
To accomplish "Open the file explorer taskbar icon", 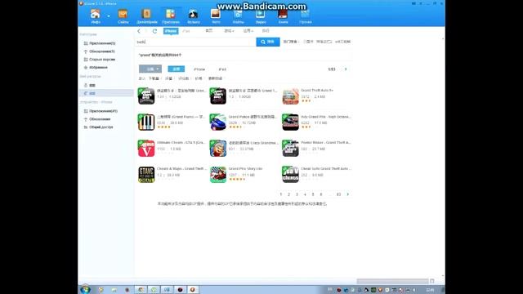I will pos(114,290).
